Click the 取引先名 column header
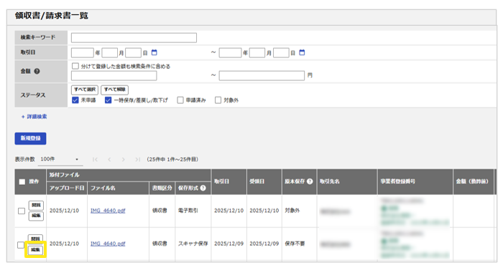Viewport: 503px width, 268px height. [x=347, y=181]
